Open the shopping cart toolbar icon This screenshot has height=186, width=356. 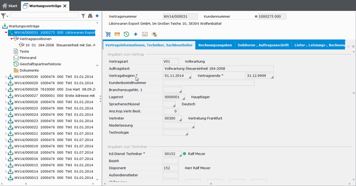tap(108, 34)
